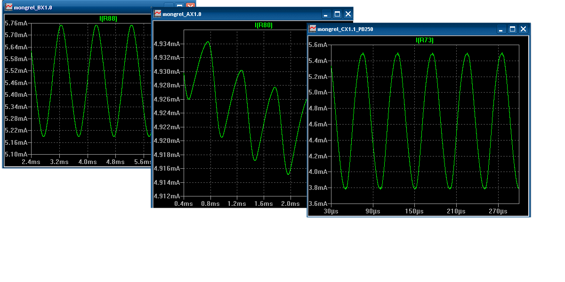Click the 4.912mA axis label in mongrel_AX1.0
The height and width of the screenshot is (282, 565).
(167, 196)
